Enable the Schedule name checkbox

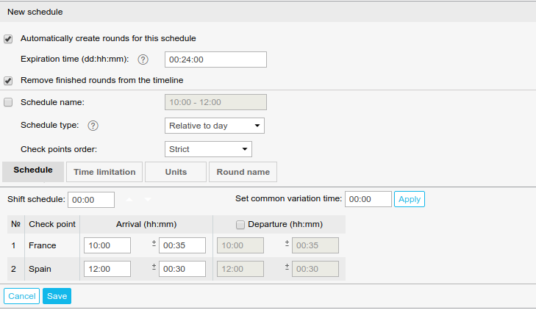[x=9, y=102]
